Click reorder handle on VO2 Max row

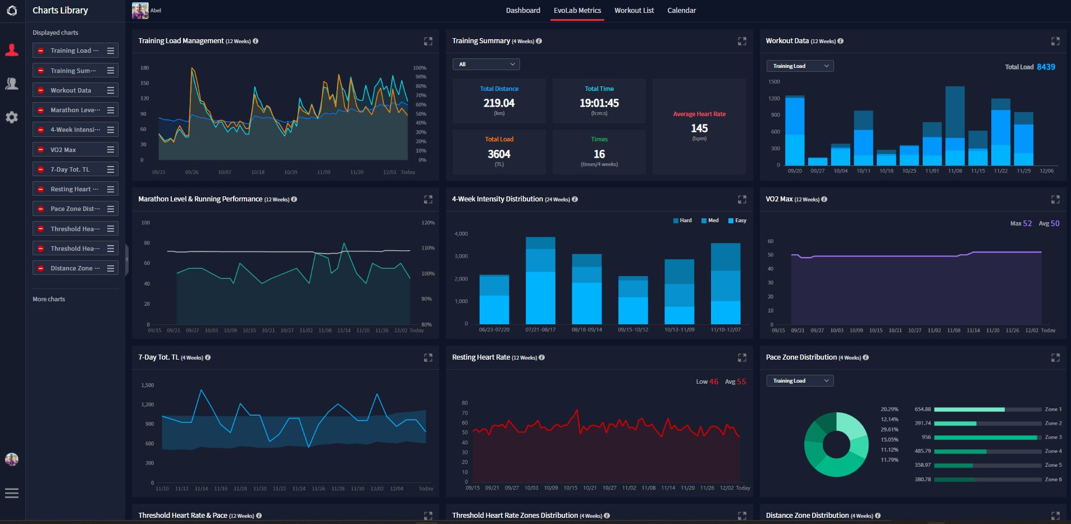[111, 150]
